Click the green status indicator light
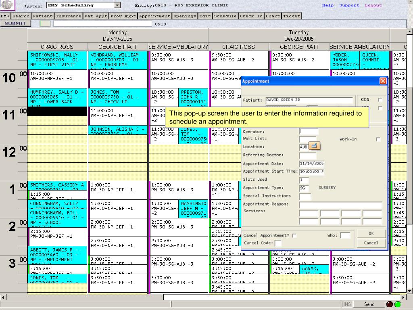Screen dimensions: 413x310 (398, 304)
